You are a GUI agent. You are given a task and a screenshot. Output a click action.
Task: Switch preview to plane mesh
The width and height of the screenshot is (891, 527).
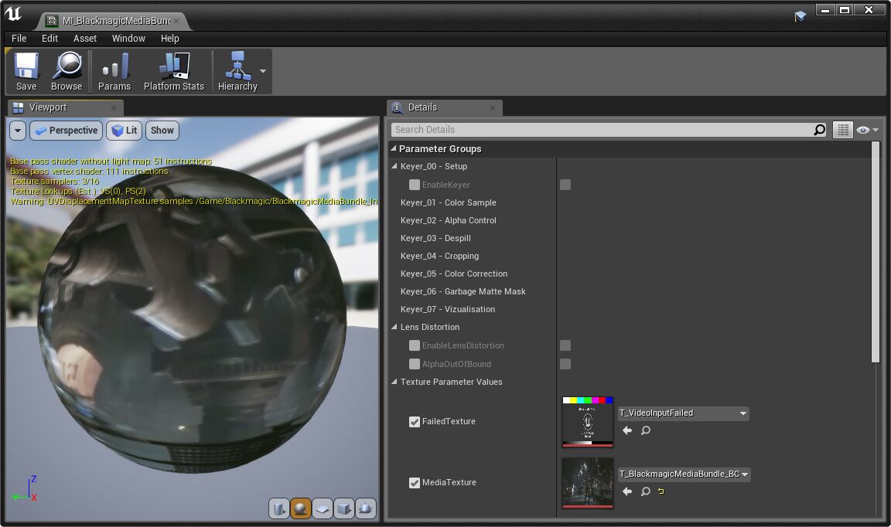pos(321,508)
